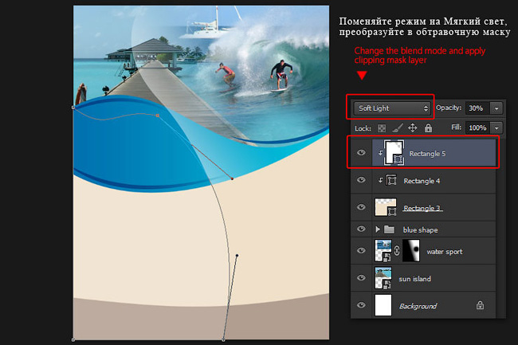Hide the blue shape group

[361, 229]
